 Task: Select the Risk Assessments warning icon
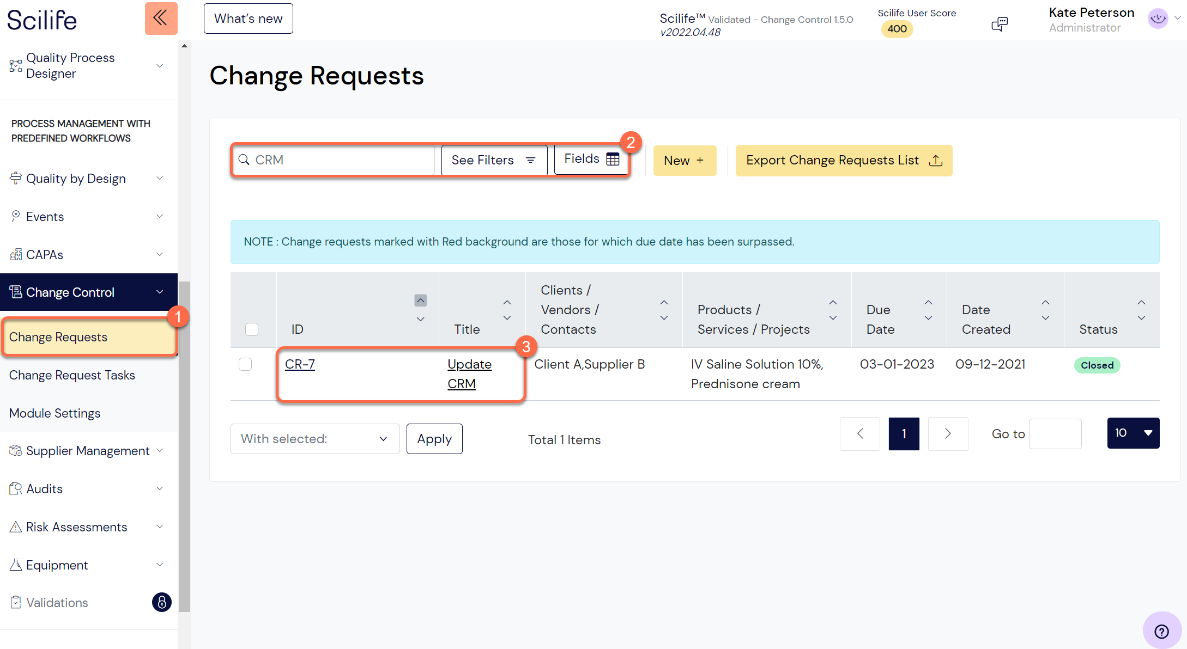pos(16,526)
